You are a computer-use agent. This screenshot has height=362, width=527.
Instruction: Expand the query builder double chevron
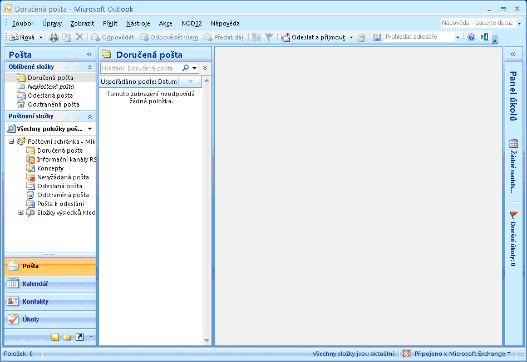(205, 68)
